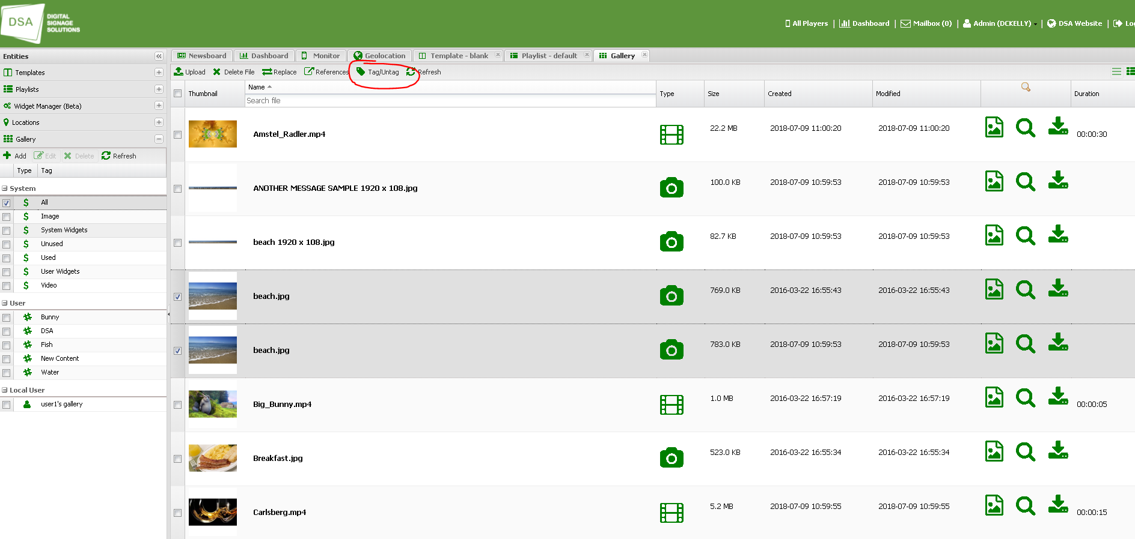Collapse the User tag group
The image size is (1135, 539).
pyautogui.click(x=5, y=303)
